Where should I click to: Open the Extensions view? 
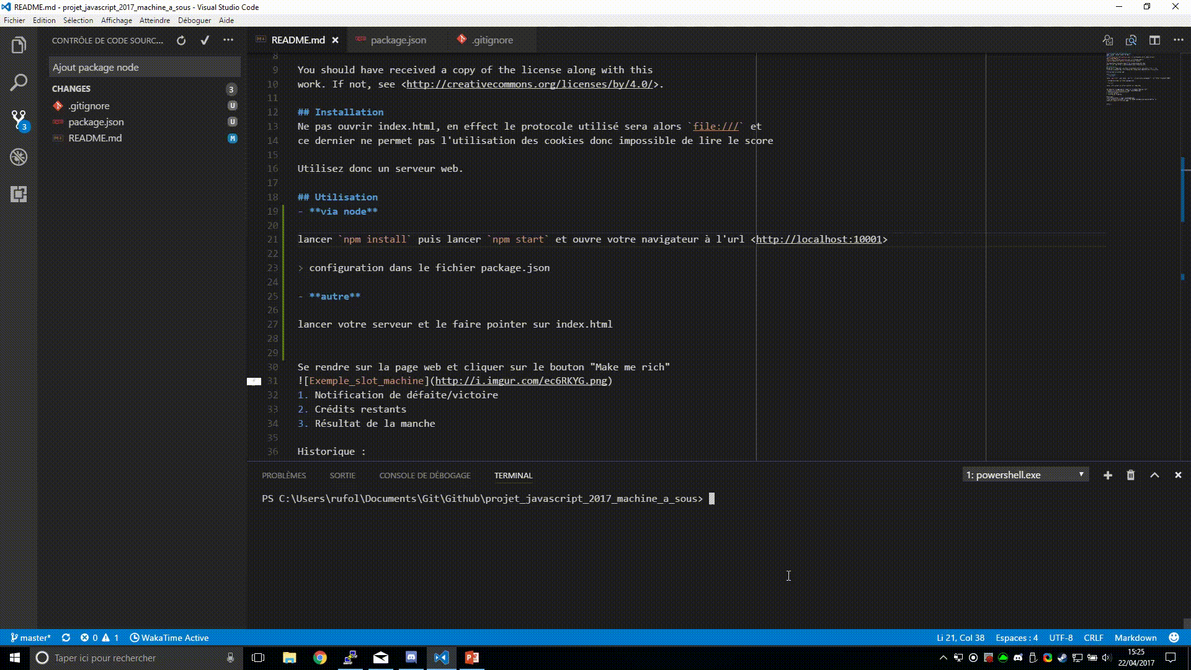click(x=19, y=195)
